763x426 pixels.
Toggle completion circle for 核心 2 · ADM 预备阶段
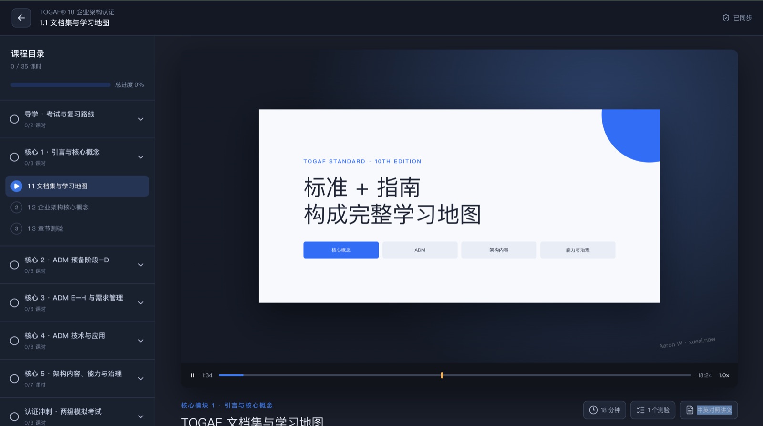pyautogui.click(x=14, y=265)
